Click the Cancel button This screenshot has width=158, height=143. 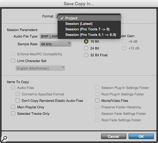click(113, 137)
